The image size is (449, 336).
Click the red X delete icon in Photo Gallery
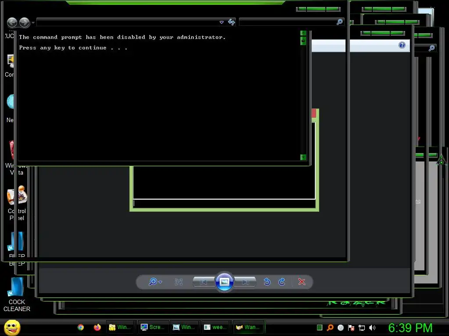tap(302, 282)
